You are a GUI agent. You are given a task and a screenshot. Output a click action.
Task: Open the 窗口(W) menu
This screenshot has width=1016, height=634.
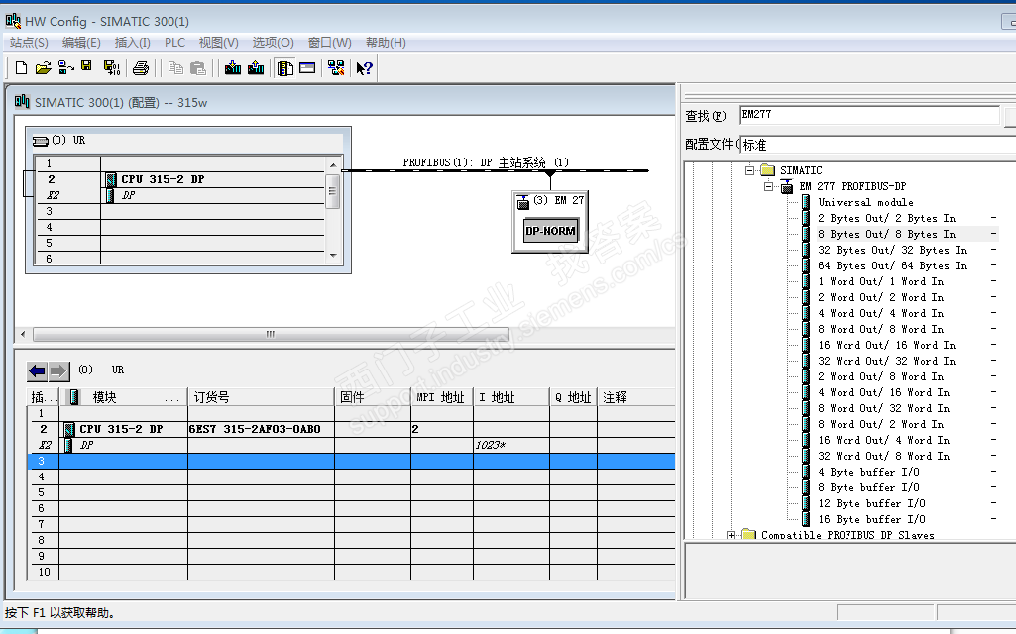[330, 42]
